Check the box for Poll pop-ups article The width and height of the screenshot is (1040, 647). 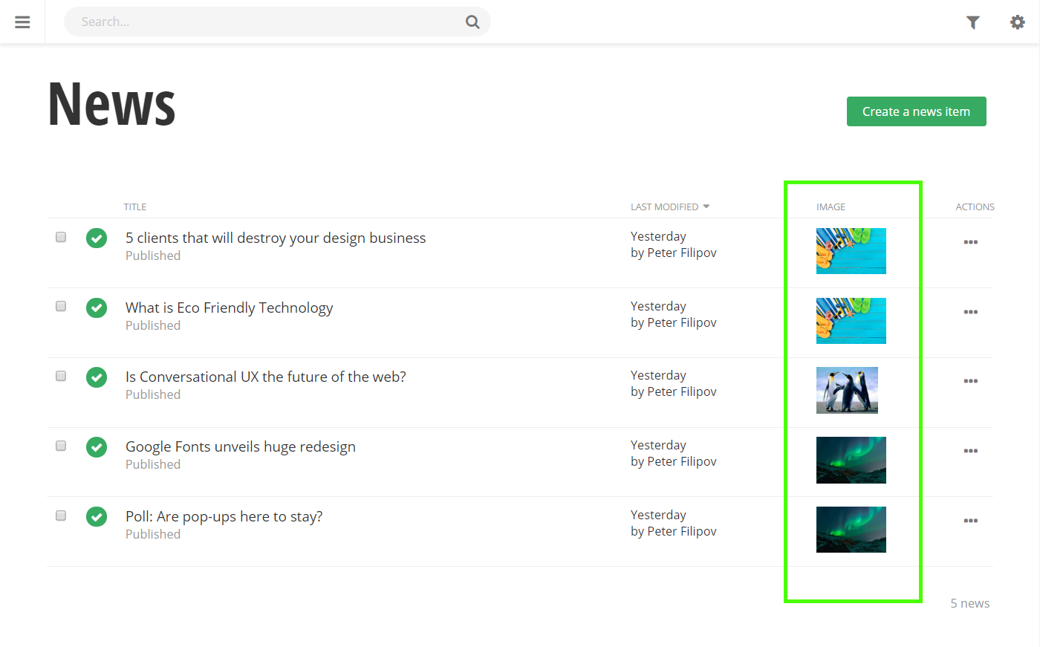point(61,516)
